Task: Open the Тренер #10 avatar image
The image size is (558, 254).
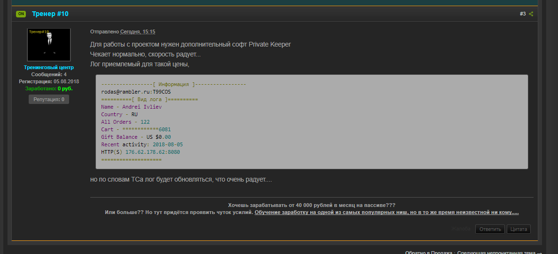Action: point(49,45)
